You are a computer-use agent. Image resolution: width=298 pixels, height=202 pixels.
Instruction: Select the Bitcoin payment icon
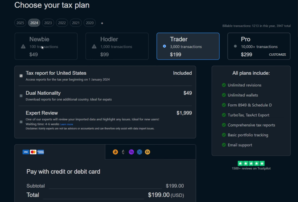point(115,152)
